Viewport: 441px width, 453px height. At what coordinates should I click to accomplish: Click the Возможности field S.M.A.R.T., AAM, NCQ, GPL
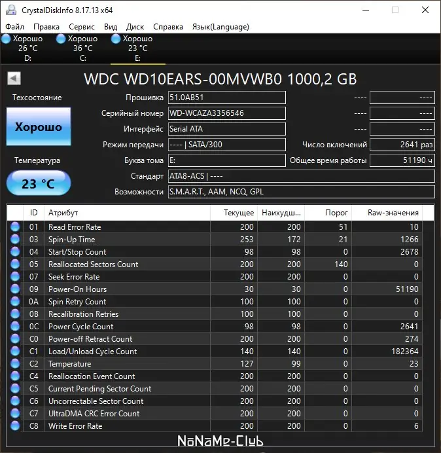pyautogui.click(x=302, y=192)
